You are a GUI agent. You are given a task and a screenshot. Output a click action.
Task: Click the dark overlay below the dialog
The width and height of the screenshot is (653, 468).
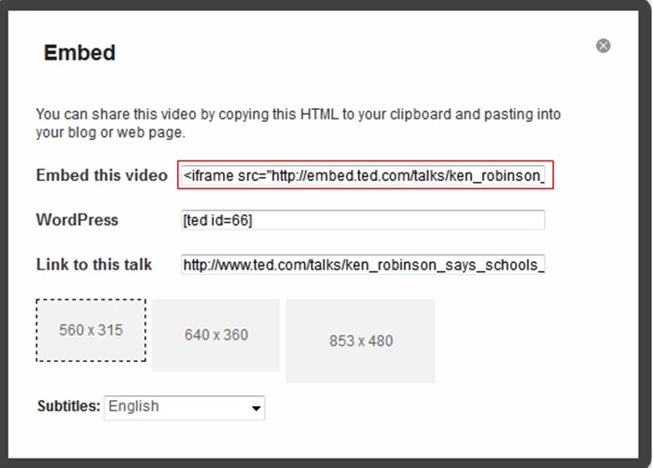coord(326,462)
